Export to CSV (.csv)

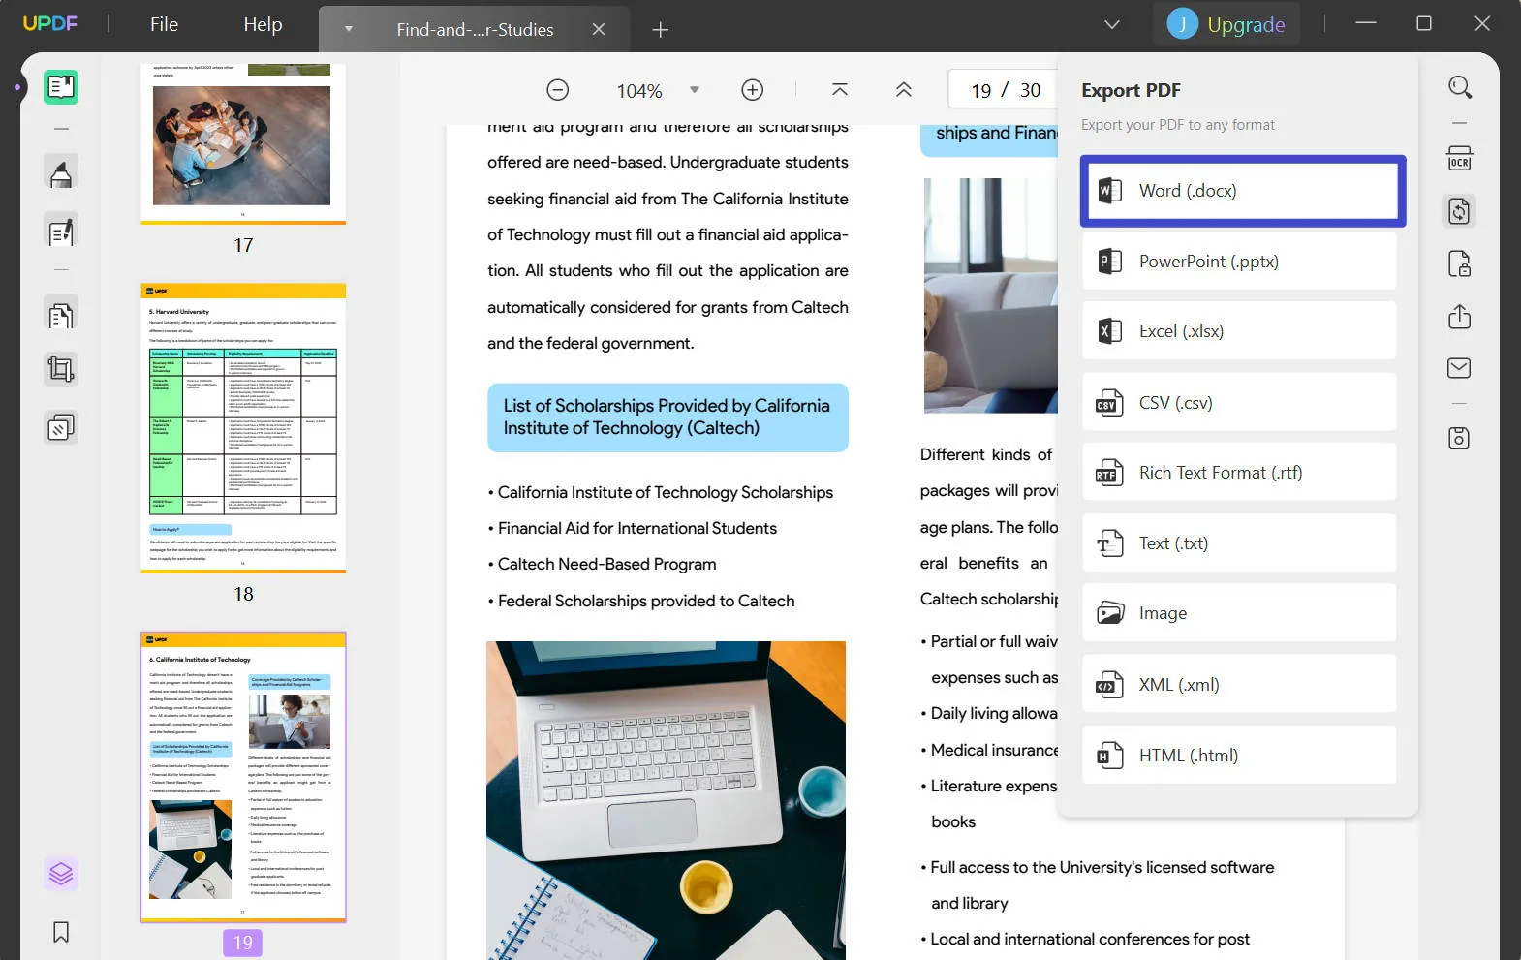(1239, 403)
